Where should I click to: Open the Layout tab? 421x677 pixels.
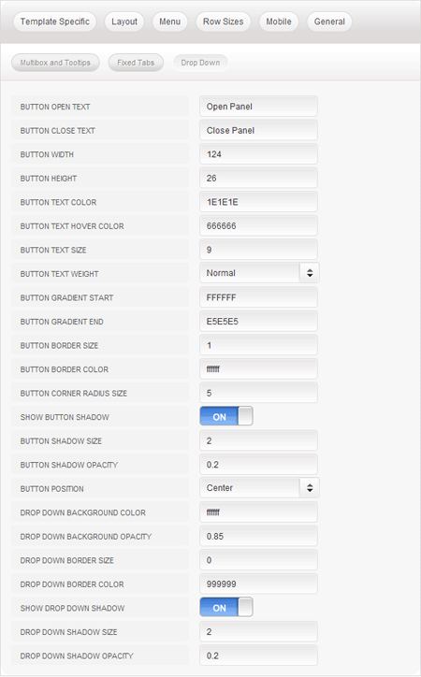pos(124,22)
